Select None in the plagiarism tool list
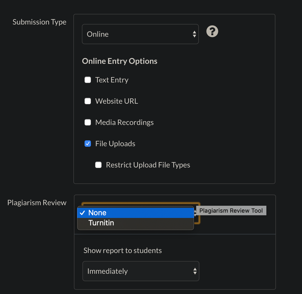 (x=135, y=213)
